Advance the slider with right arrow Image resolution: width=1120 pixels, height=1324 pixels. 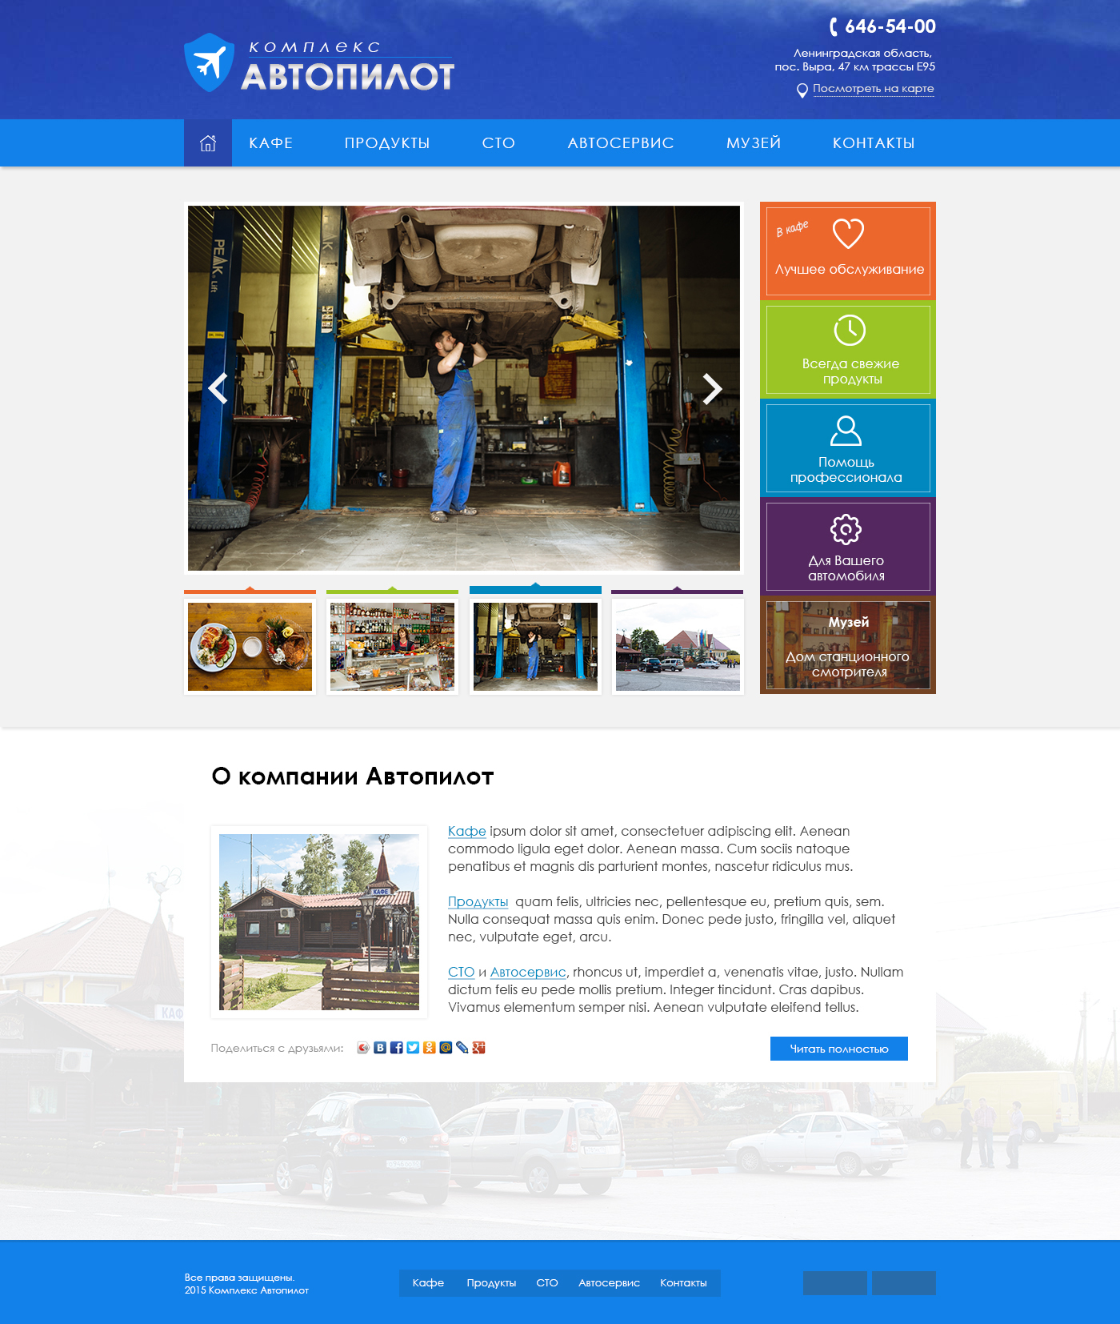(x=712, y=388)
